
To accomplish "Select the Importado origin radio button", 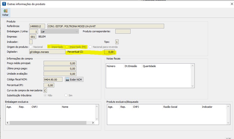I will point(49,47).
